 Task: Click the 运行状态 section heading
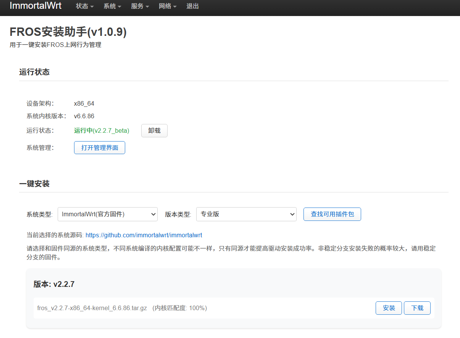pos(34,72)
